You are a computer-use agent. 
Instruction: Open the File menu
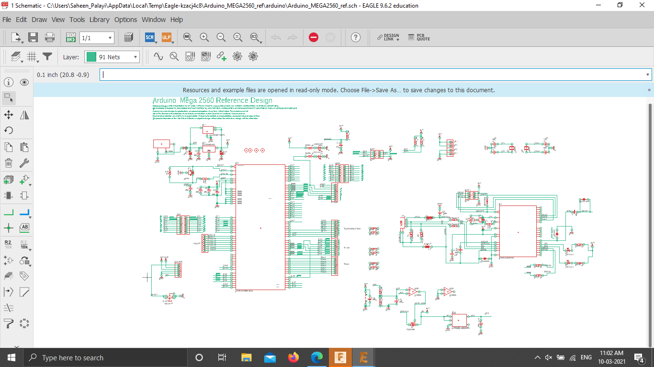coord(7,20)
